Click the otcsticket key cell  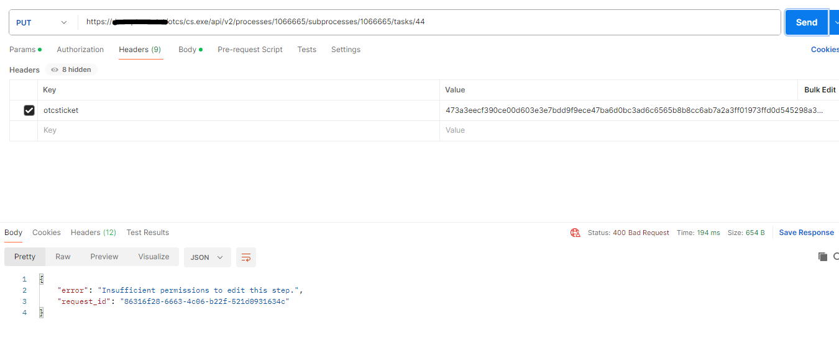coord(239,110)
